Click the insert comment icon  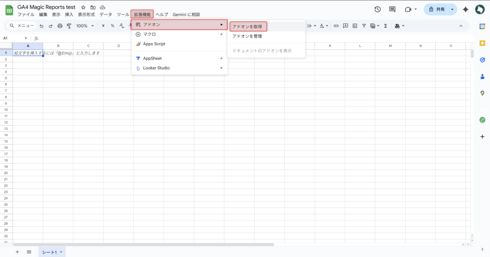point(345,26)
